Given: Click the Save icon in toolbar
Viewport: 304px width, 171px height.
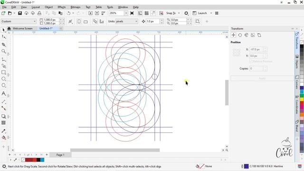Looking at the screenshot, I should tap(20, 13).
